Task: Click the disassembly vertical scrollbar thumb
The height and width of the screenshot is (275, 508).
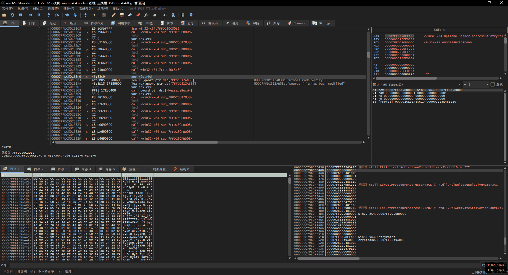Action: point(368,55)
